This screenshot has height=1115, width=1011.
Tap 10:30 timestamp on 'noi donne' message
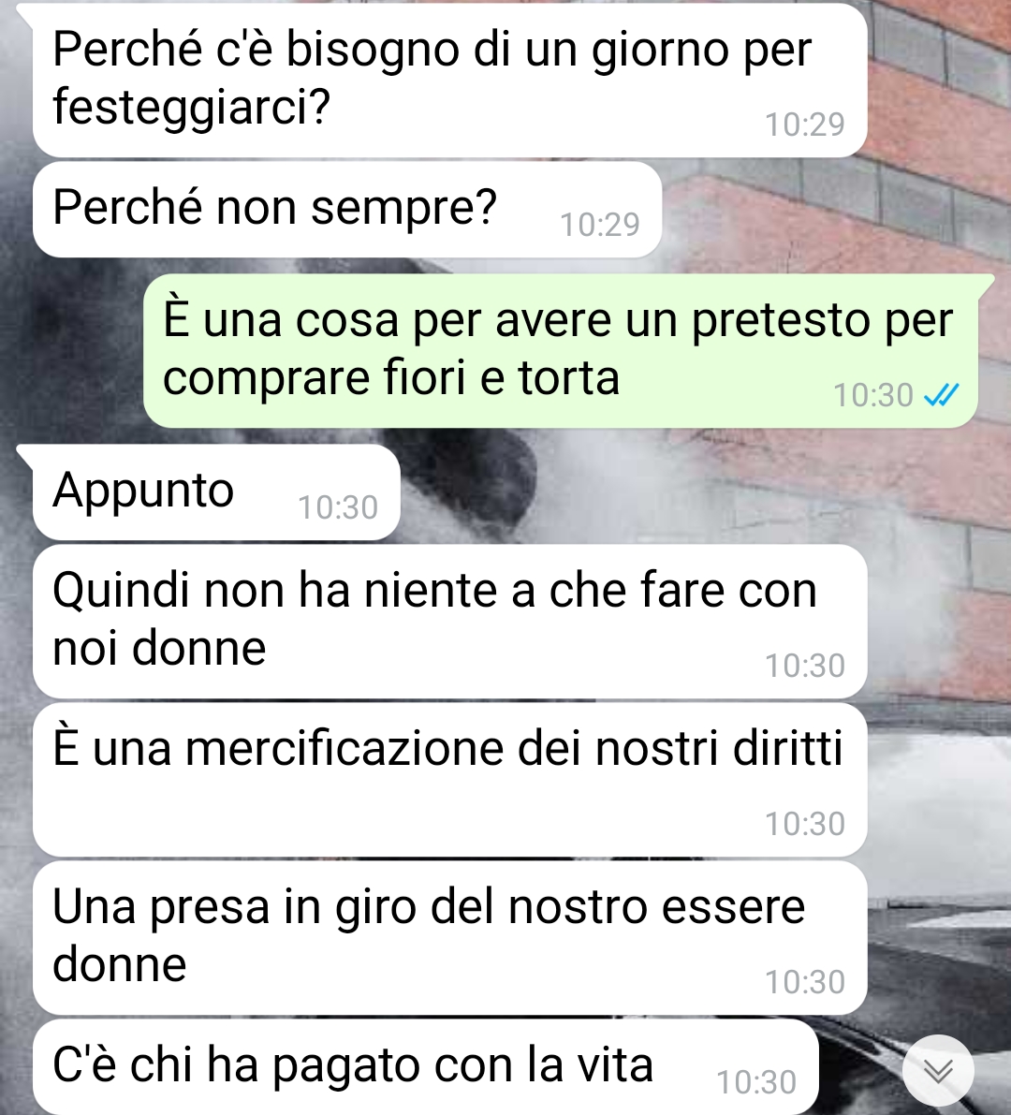pyautogui.click(x=805, y=667)
